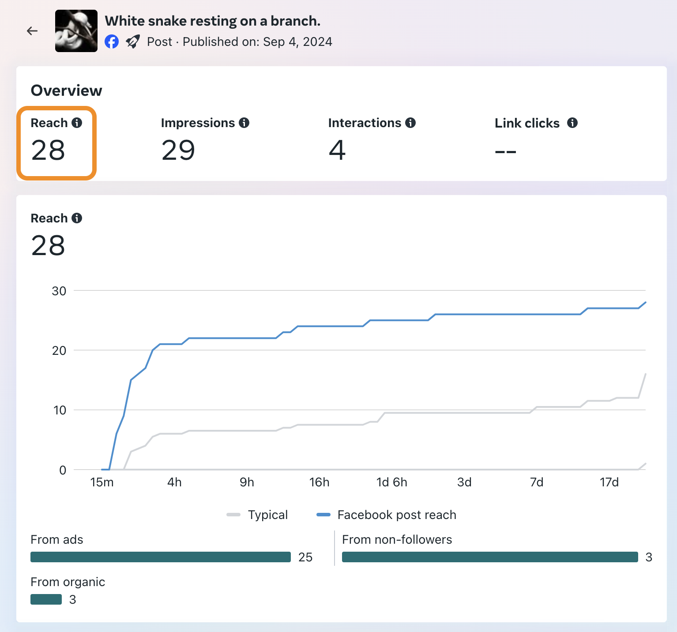The image size is (677, 632).
Task: Toggle the Typical legend entry
Action: click(x=257, y=515)
